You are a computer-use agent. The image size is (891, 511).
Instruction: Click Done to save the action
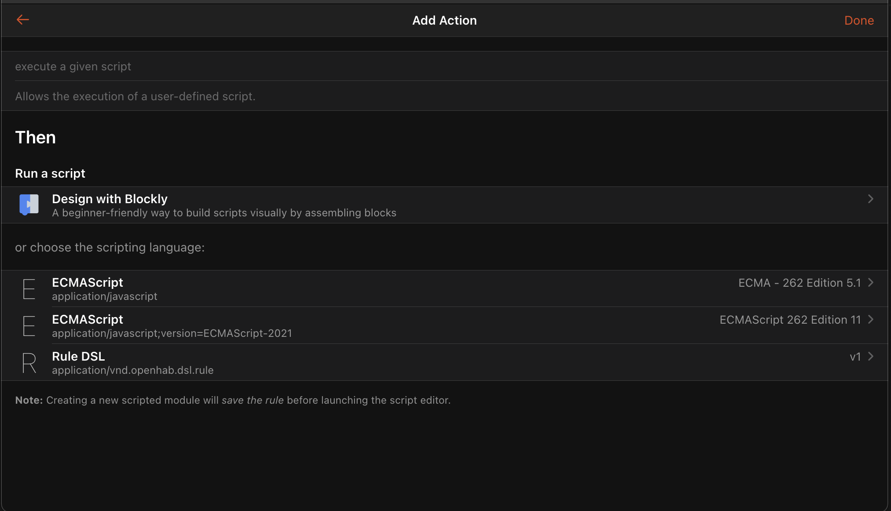(x=860, y=20)
